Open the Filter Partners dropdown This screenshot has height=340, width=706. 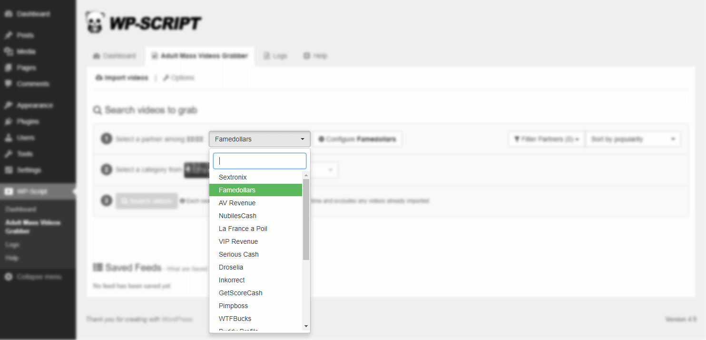tap(547, 139)
